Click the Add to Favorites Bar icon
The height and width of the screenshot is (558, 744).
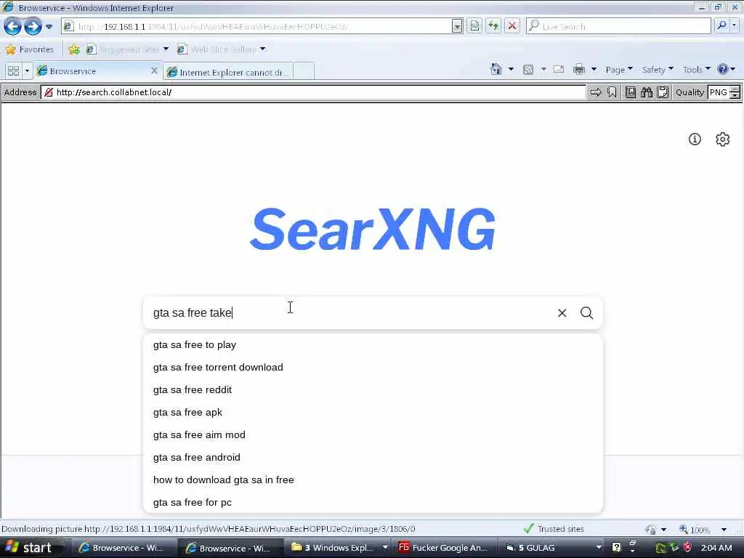pyautogui.click(x=74, y=49)
